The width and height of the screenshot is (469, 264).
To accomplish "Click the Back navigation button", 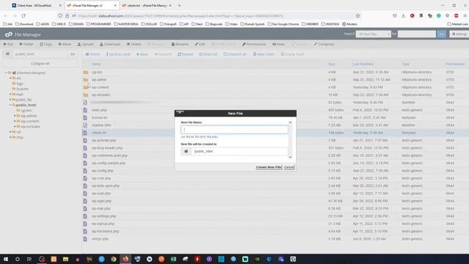I will [142, 54].
